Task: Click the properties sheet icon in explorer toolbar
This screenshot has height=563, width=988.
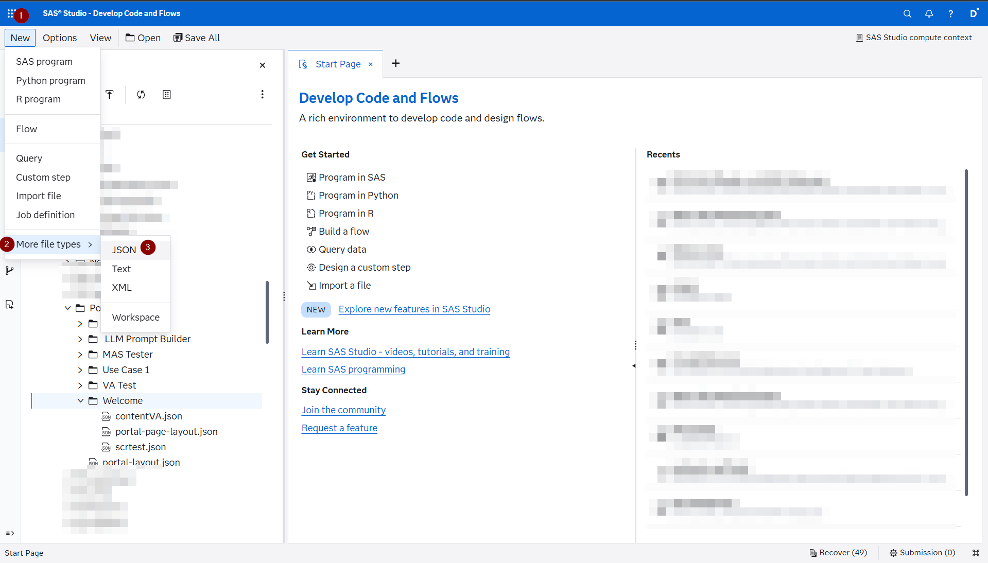Action: tap(166, 94)
